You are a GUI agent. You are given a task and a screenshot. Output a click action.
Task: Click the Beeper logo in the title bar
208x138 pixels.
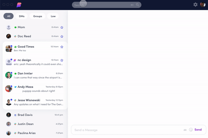[x=19, y=5]
